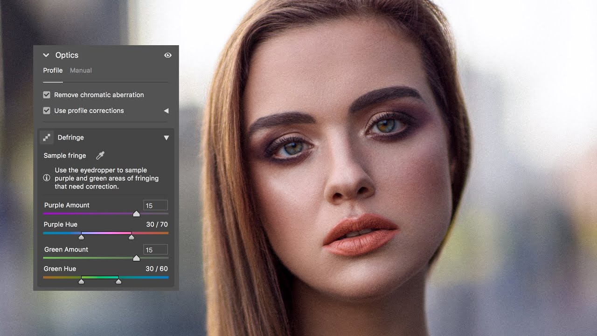The image size is (597, 336).
Task: Click the info icon beside eyedropper hint
Action: (47, 178)
